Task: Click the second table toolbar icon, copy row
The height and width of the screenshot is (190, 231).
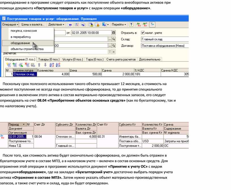Action: point(15,65)
